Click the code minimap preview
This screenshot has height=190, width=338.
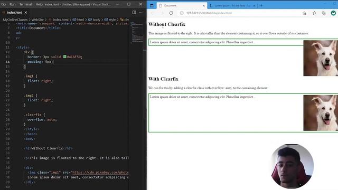(x=137, y=32)
